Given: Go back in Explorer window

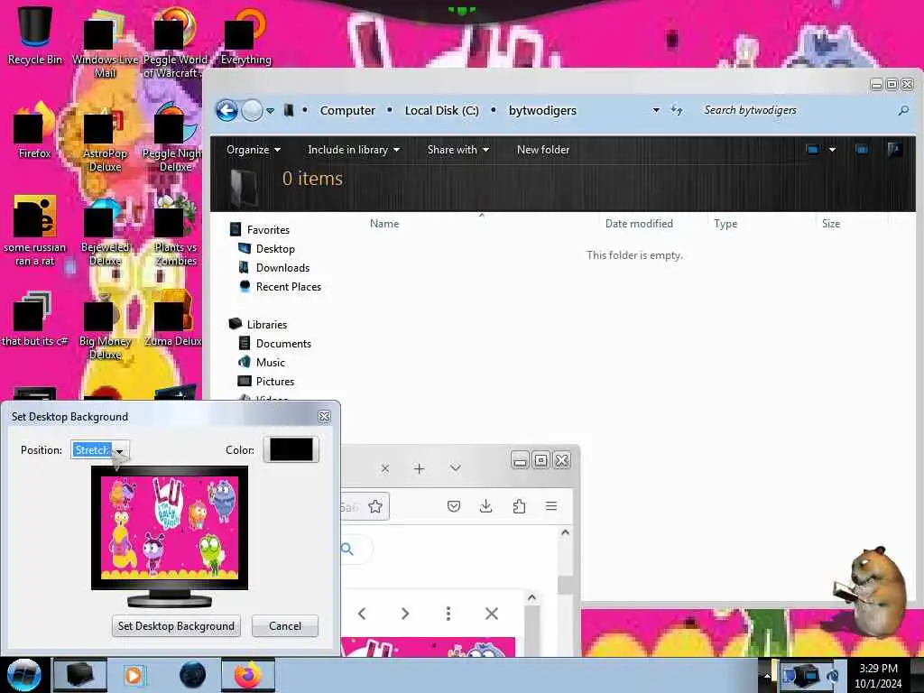Looking at the screenshot, I should [x=226, y=110].
